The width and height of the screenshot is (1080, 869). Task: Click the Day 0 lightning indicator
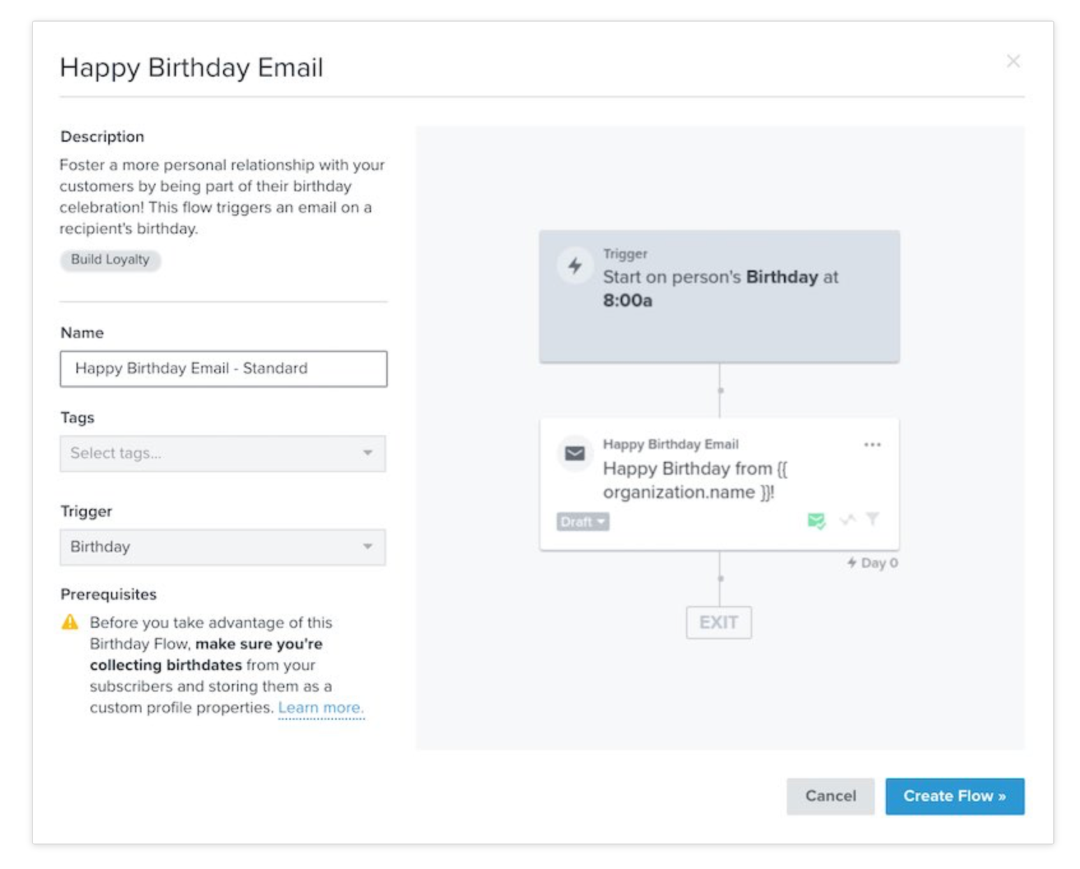872,563
